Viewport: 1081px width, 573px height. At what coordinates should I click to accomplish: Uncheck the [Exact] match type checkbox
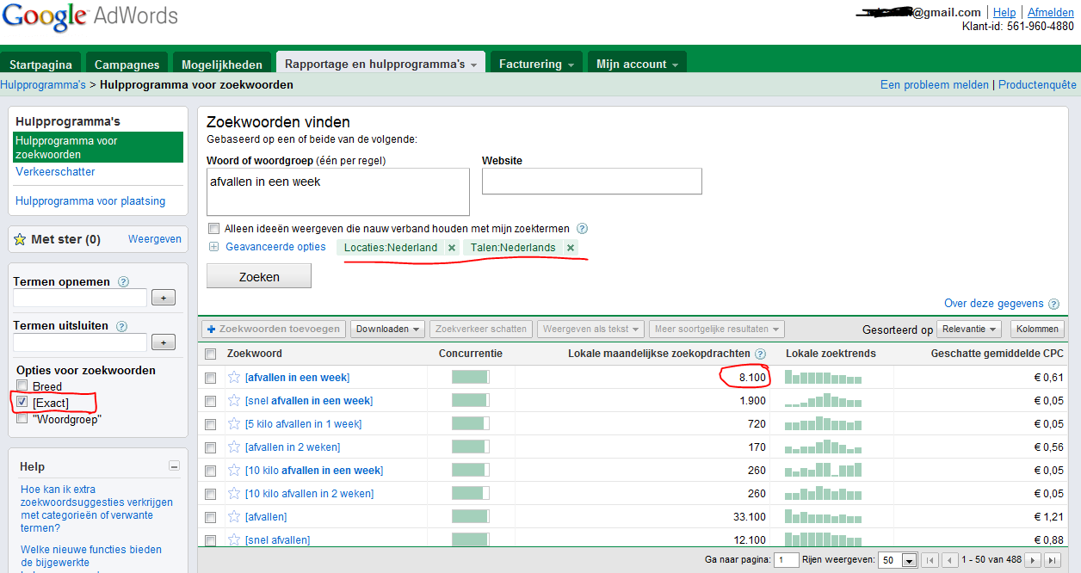[x=22, y=402]
